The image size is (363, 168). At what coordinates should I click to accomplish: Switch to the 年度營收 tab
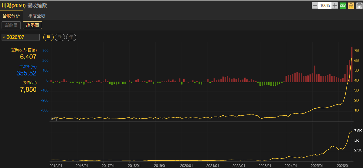[37, 16]
